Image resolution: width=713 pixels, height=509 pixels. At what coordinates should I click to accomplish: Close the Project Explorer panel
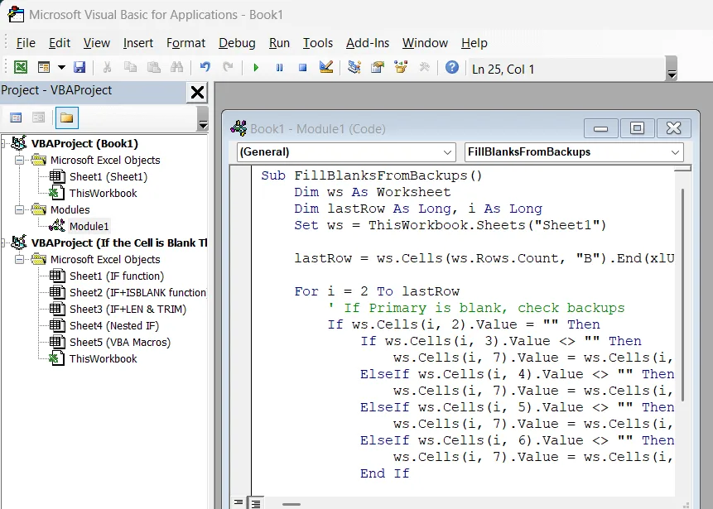click(197, 92)
